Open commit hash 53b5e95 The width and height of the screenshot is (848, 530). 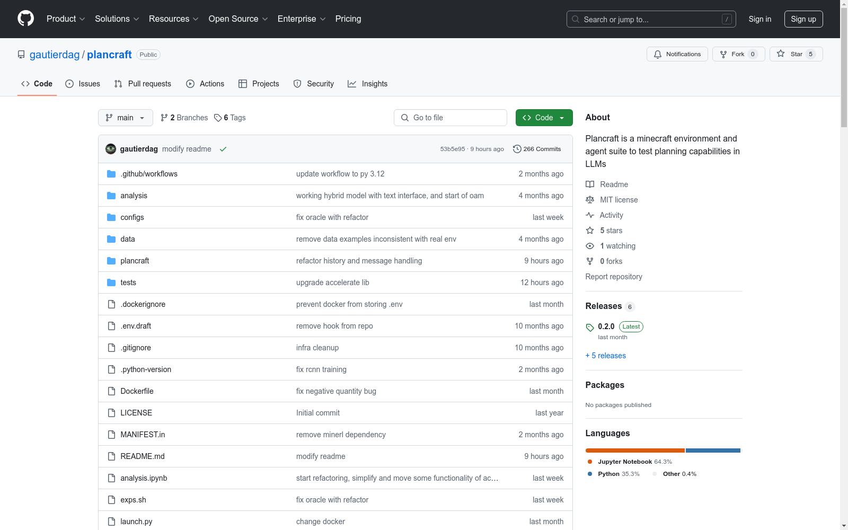click(x=453, y=149)
